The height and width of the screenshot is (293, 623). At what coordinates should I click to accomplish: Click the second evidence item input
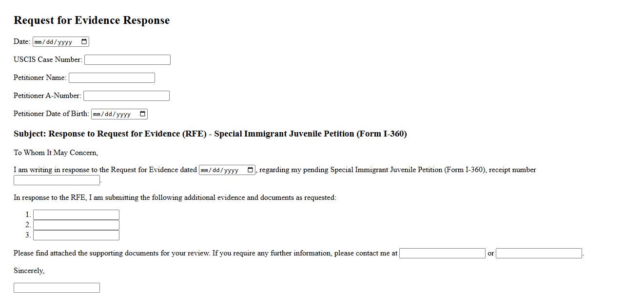pyautogui.click(x=76, y=225)
